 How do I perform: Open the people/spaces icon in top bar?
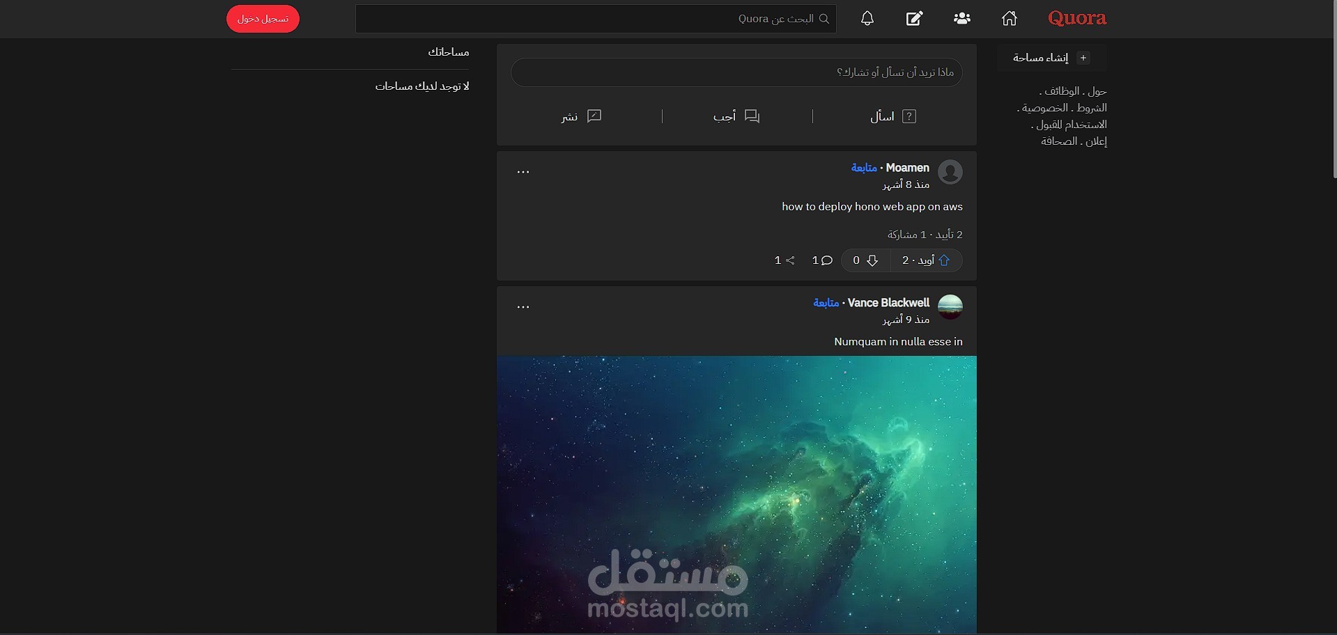click(x=961, y=19)
